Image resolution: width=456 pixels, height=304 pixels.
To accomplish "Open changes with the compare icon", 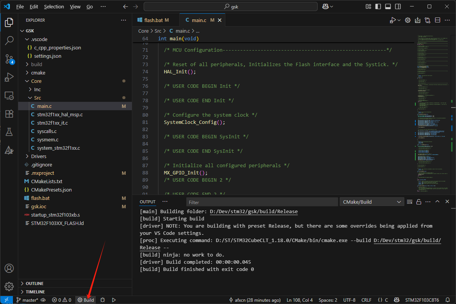I will 427,20.
